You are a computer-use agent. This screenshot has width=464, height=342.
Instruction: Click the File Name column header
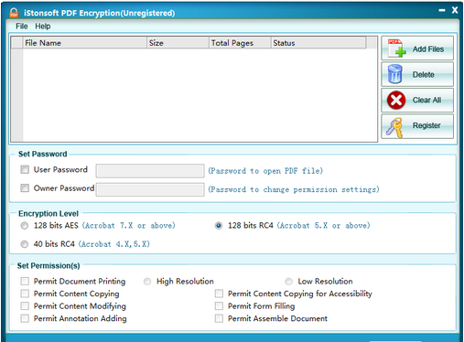pyautogui.click(x=85, y=43)
